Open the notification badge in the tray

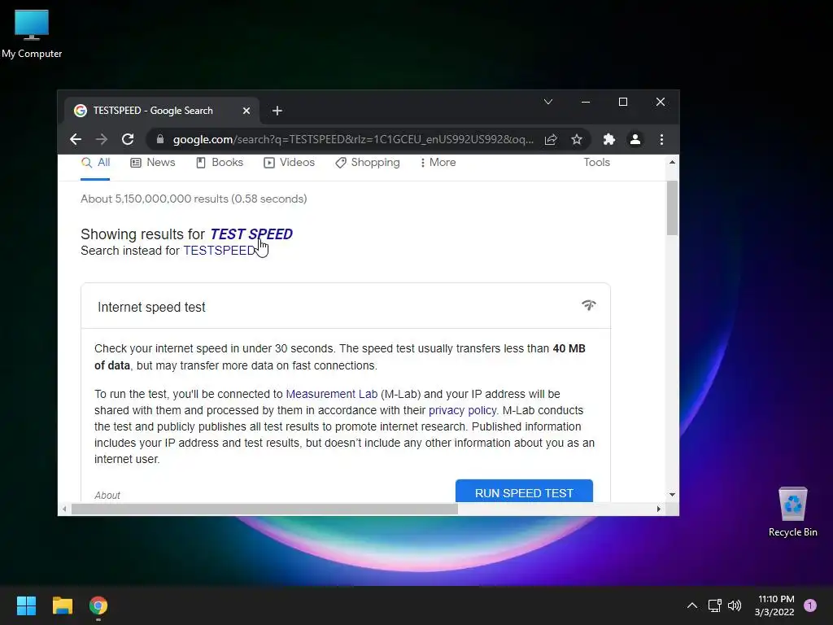coord(810,605)
